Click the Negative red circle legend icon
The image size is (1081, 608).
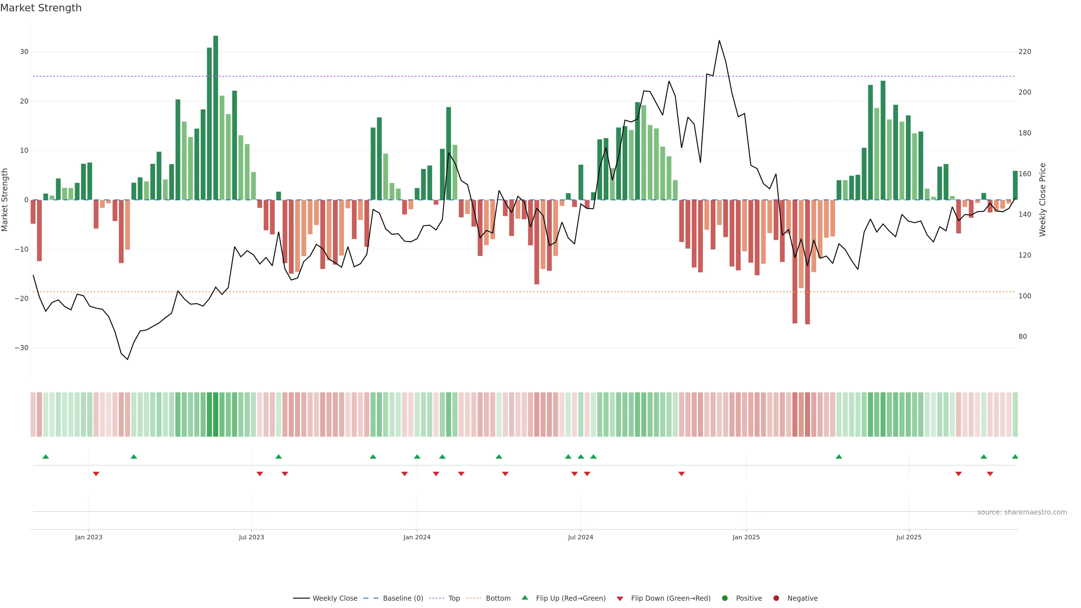point(776,598)
